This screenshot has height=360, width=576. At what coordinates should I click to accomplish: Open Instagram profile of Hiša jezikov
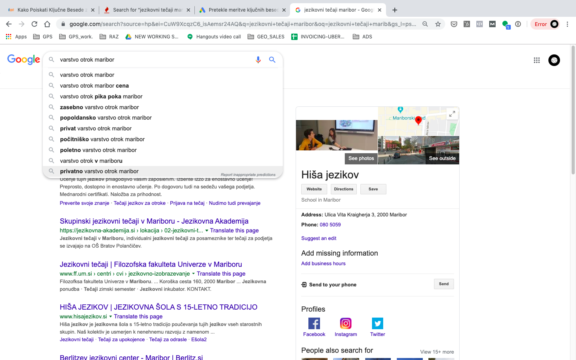coord(346,327)
